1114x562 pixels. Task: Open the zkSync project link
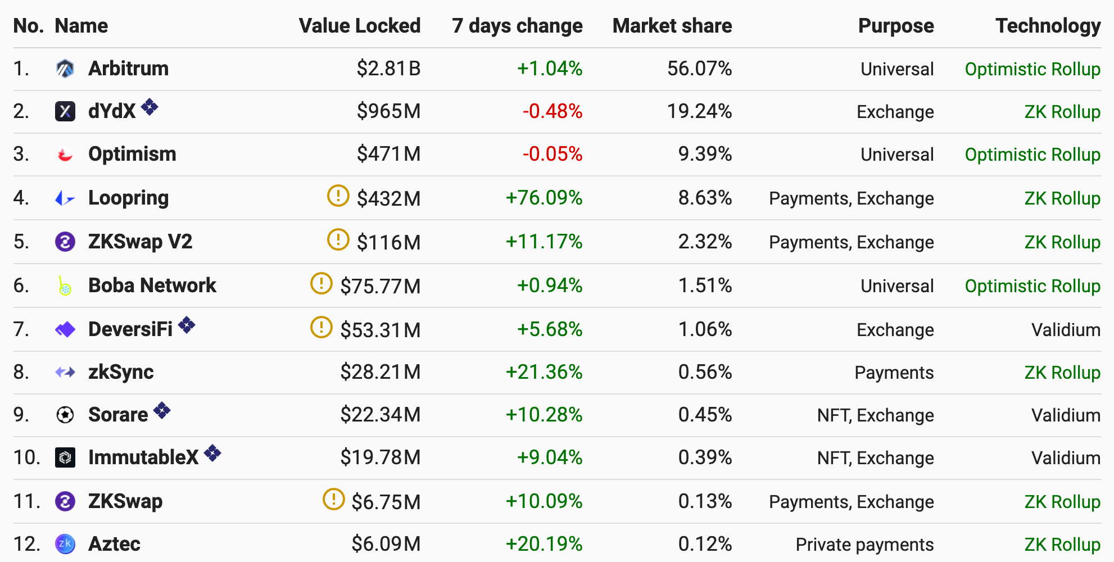[x=121, y=372]
